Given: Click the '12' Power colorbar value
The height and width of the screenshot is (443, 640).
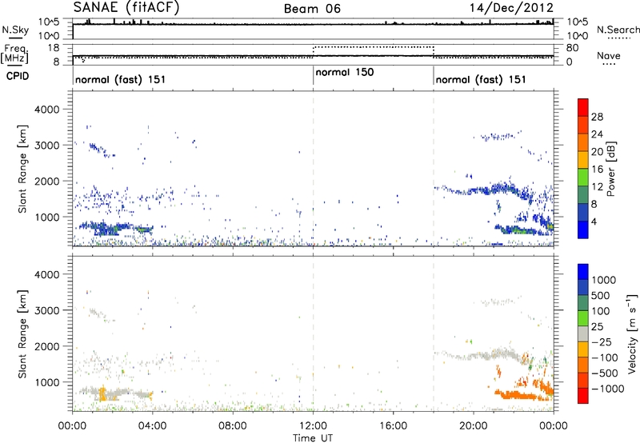Looking at the screenshot, I should coord(597,187).
